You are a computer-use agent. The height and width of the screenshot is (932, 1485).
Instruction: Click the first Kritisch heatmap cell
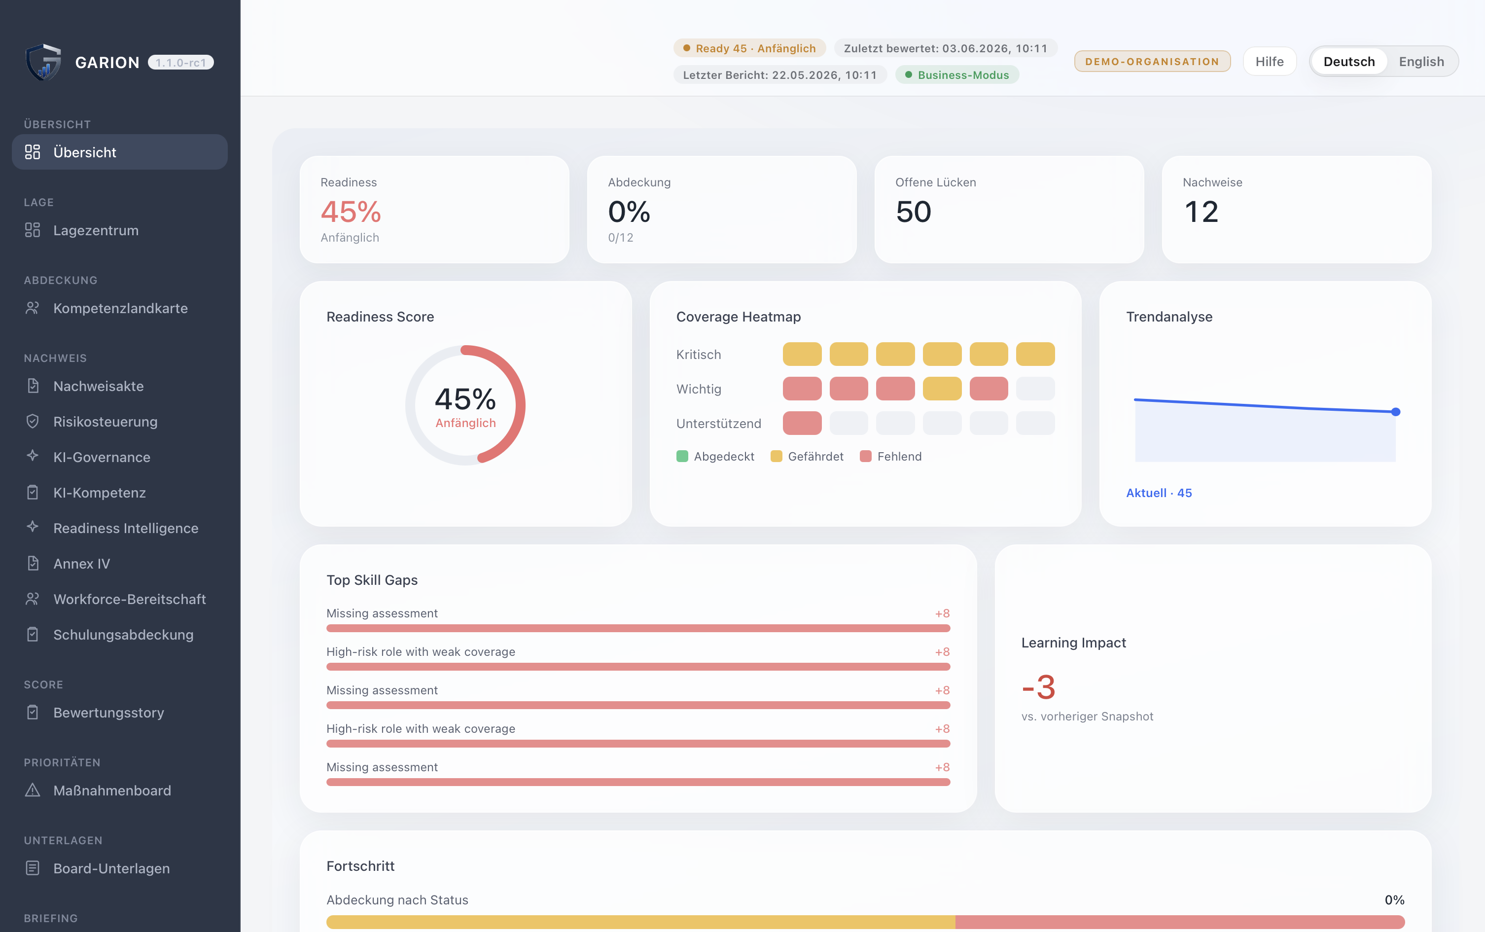(802, 355)
